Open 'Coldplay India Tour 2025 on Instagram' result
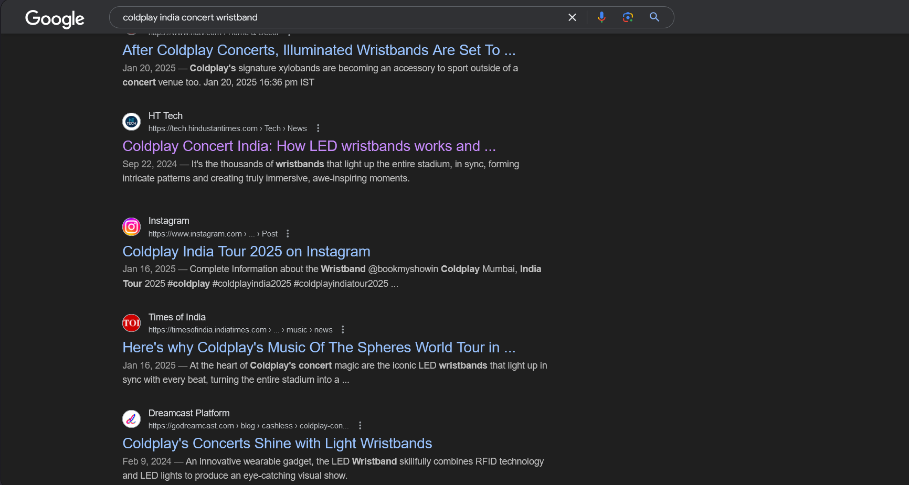The image size is (909, 485). point(246,252)
